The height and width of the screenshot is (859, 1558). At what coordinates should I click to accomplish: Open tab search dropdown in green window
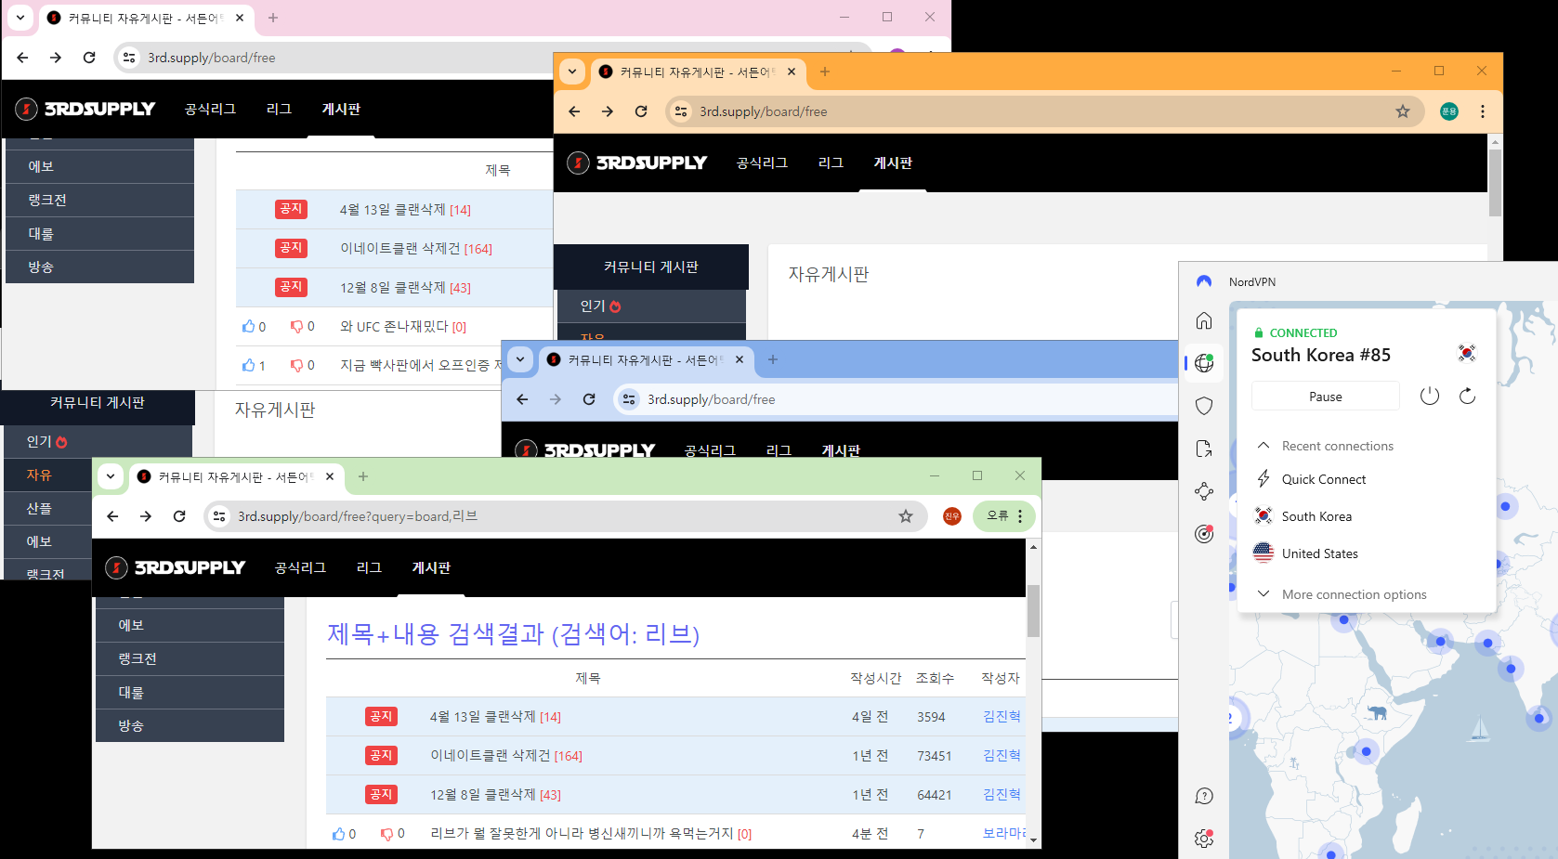pyautogui.click(x=111, y=476)
